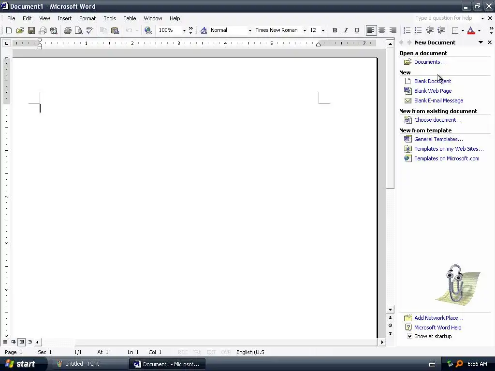Open the Format menu
This screenshot has width=495, height=371.
[87, 18]
